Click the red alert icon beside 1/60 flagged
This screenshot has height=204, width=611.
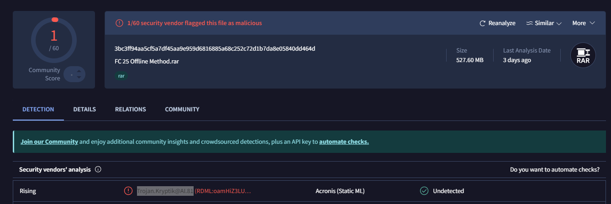click(x=119, y=23)
